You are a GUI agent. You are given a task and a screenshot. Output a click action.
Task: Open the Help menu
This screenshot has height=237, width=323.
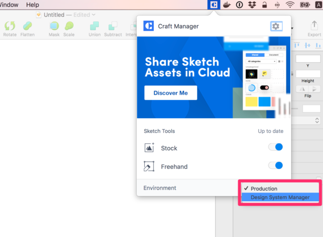point(32,5)
